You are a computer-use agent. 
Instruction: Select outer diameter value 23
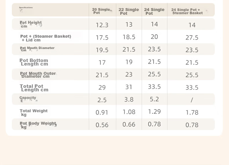(129, 75)
